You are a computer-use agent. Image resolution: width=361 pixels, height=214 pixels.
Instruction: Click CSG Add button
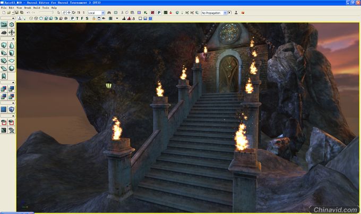4,88
